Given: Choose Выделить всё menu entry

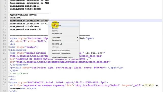Looking at the screenshot, I should (x=57, y=33).
